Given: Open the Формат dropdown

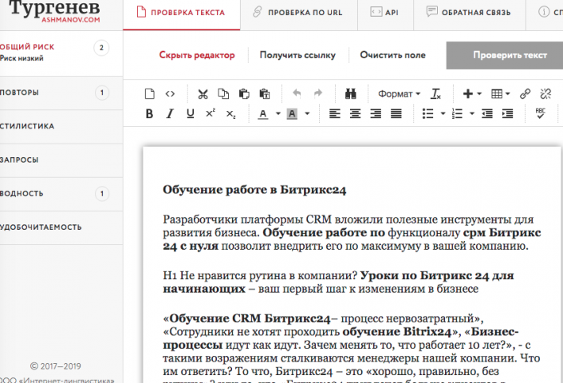Looking at the screenshot, I should tap(399, 93).
